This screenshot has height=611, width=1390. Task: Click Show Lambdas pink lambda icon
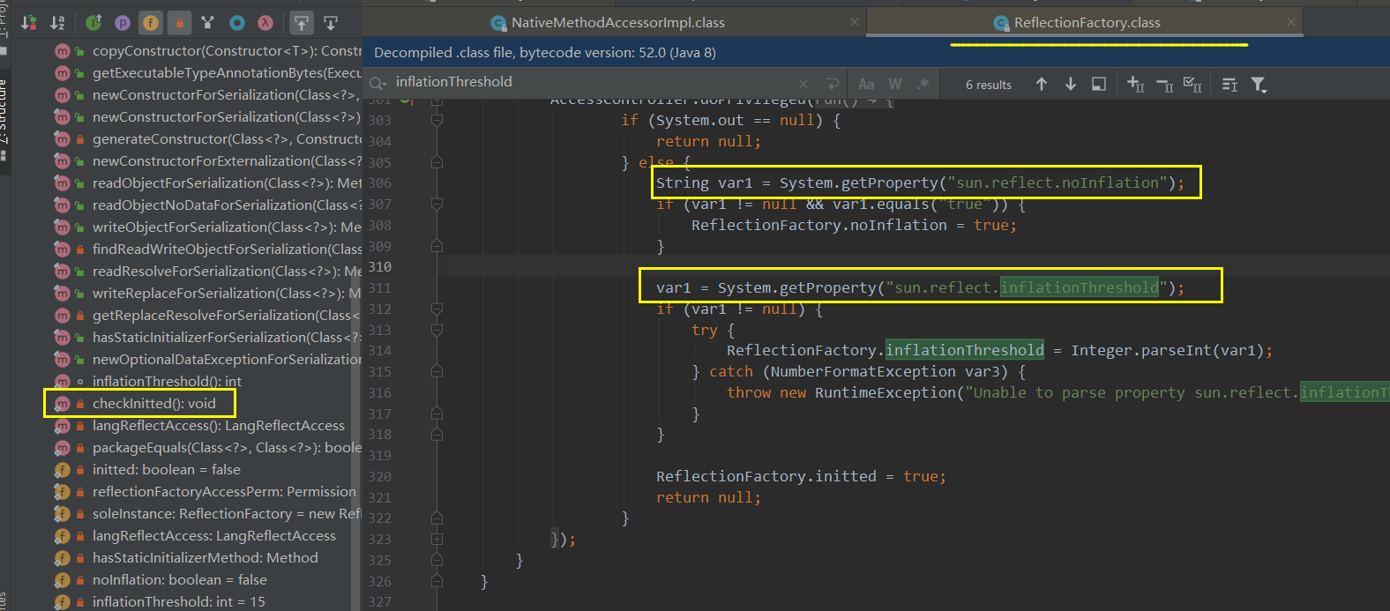tap(265, 23)
